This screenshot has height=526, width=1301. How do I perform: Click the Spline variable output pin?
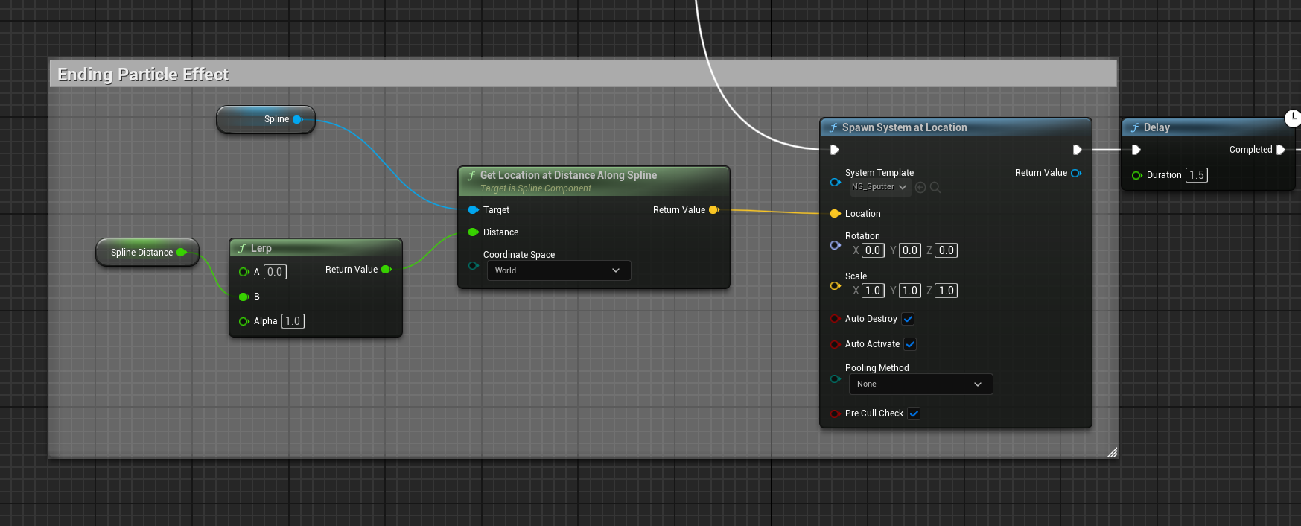[297, 119]
